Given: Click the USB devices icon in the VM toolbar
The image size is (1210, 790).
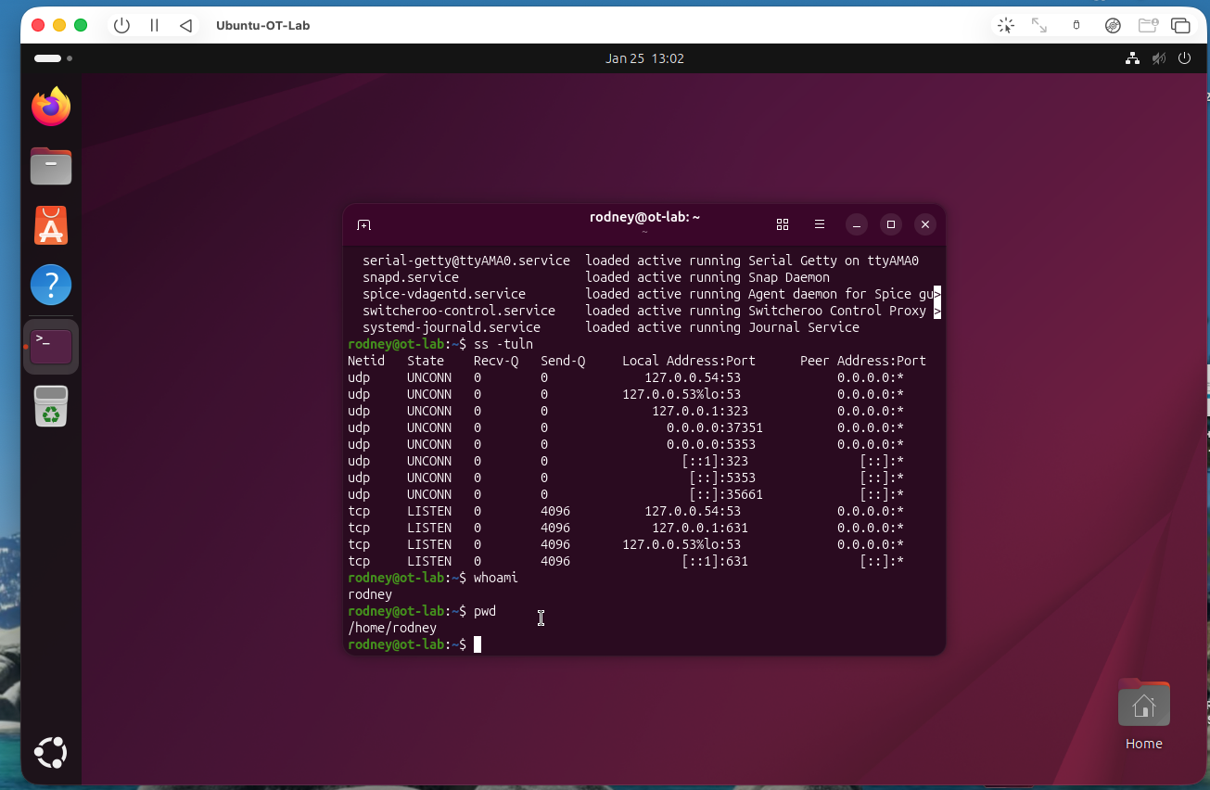Looking at the screenshot, I should coord(1076,25).
